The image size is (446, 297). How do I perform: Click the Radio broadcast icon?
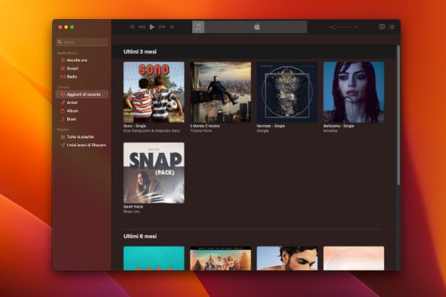pos(63,77)
